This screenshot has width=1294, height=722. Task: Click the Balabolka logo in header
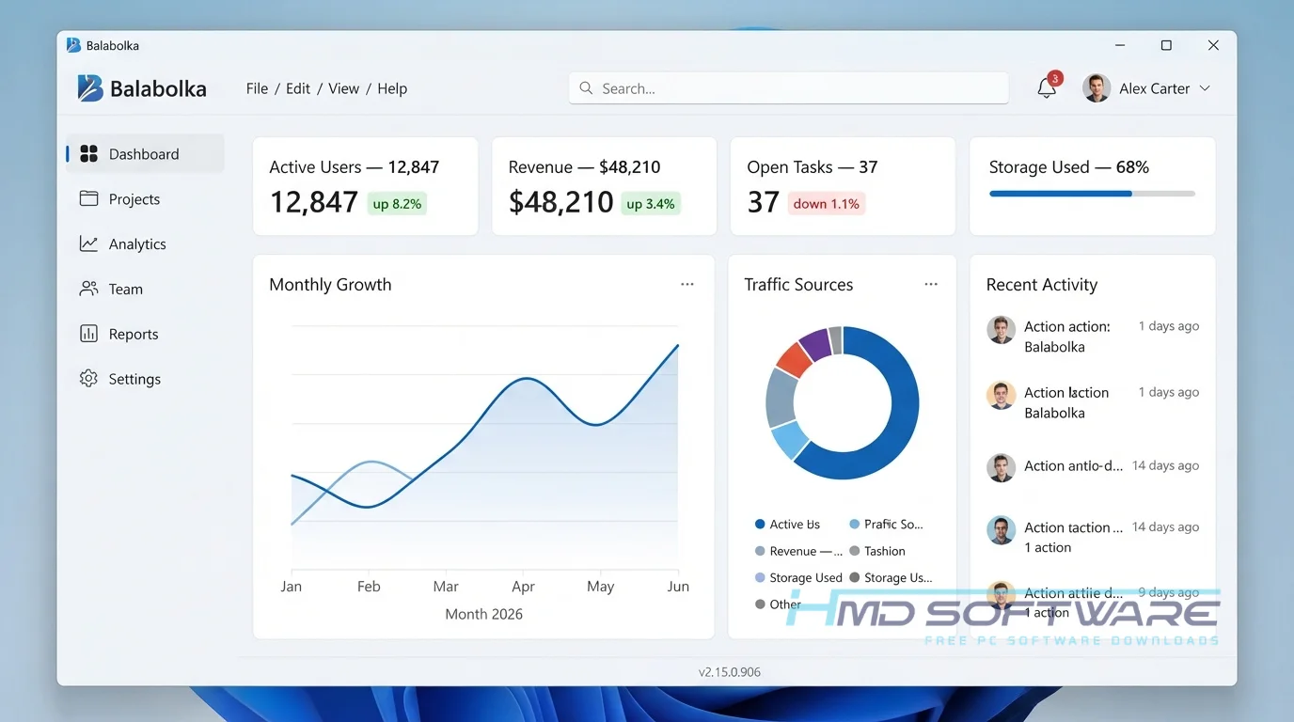[90, 87]
